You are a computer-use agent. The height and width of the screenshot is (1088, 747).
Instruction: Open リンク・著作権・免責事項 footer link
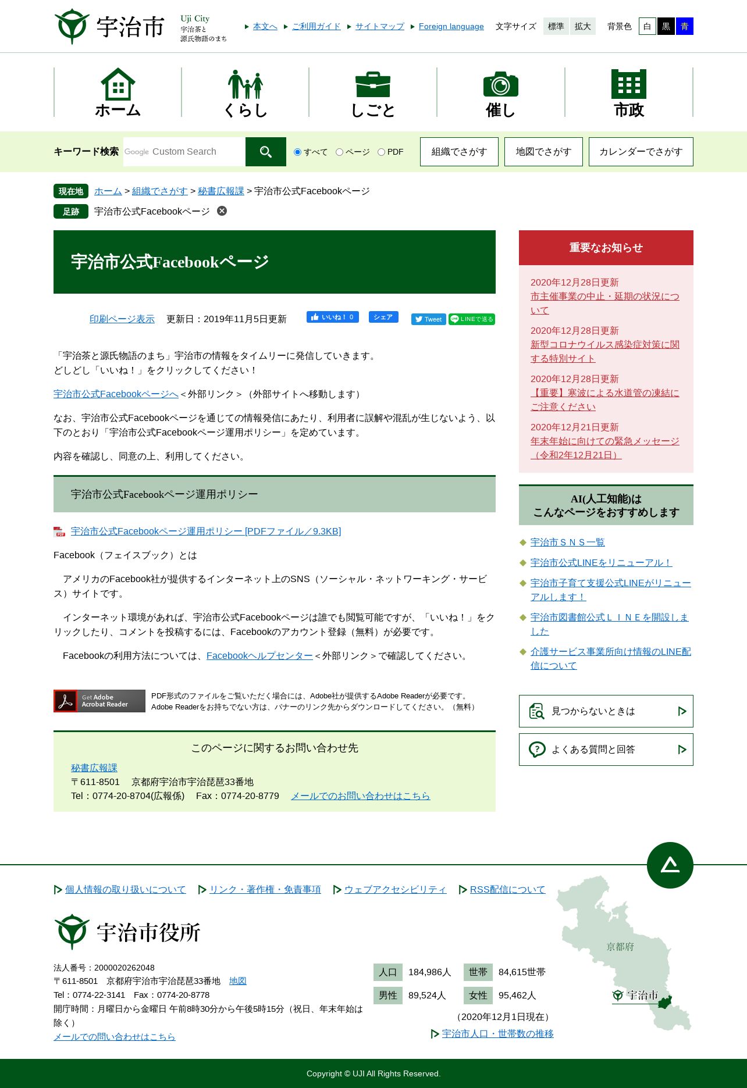pos(265,889)
